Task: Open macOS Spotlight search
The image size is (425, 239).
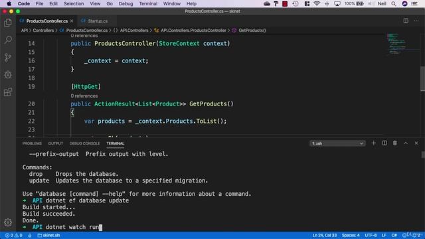Action: [394, 3]
